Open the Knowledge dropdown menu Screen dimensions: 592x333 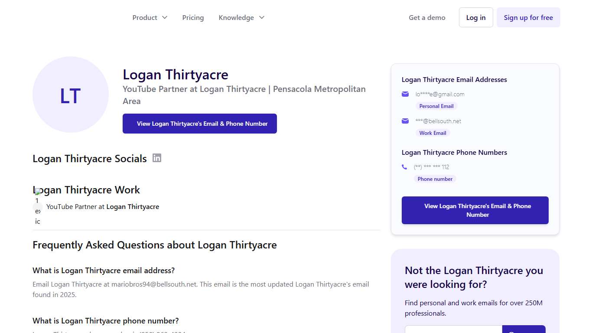(x=241, y=17)
